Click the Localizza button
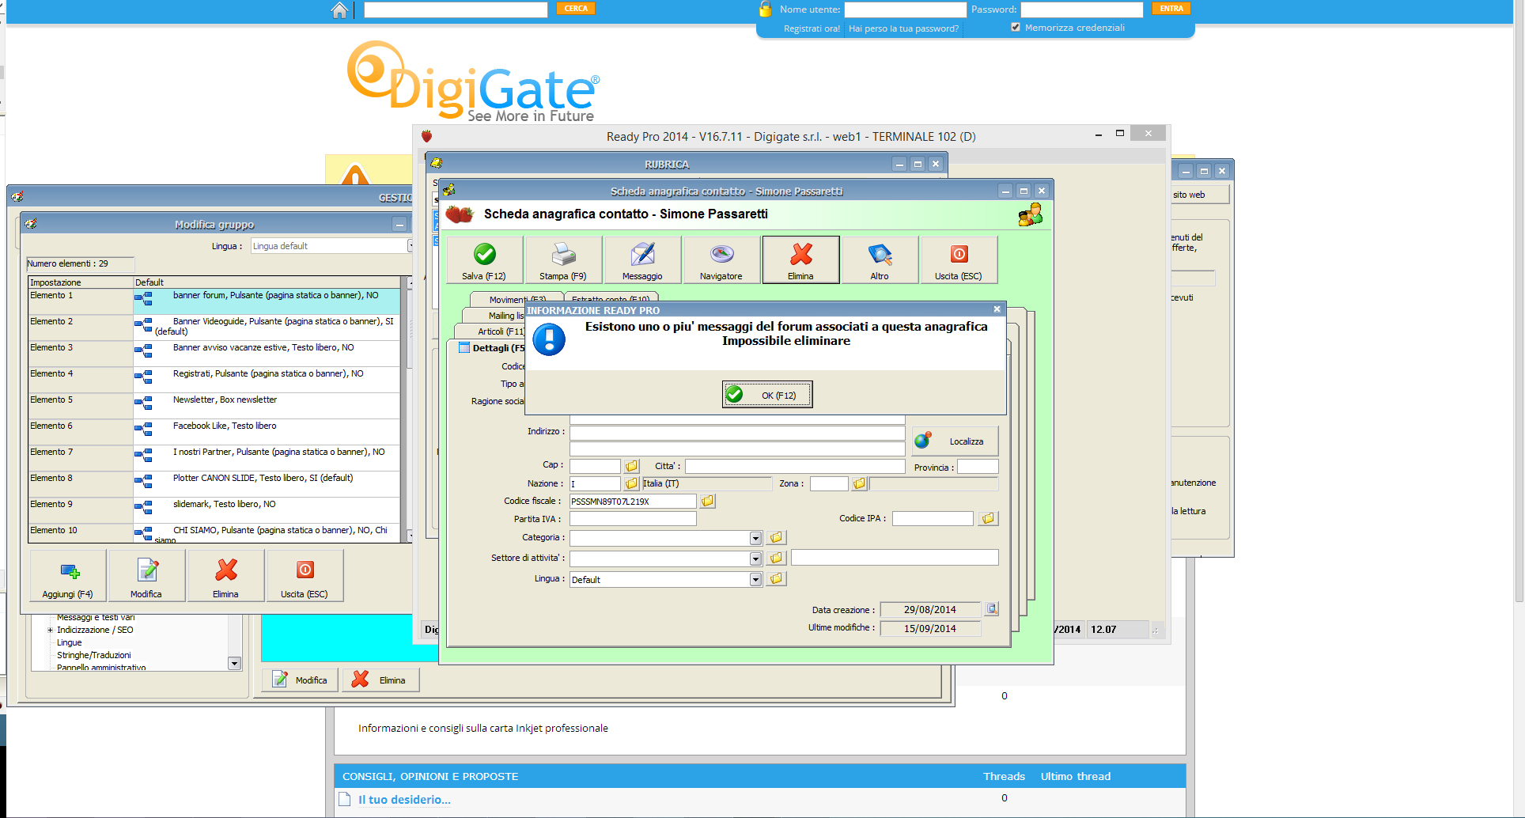Image resolution: width=1525 pixels, height=818 pixels. point(955,441)
